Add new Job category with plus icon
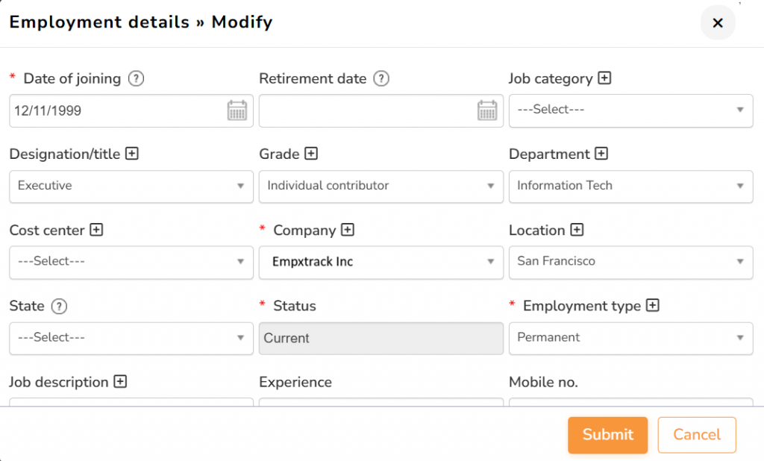Screen dimensions: 764x461 (x=605, y=78)
